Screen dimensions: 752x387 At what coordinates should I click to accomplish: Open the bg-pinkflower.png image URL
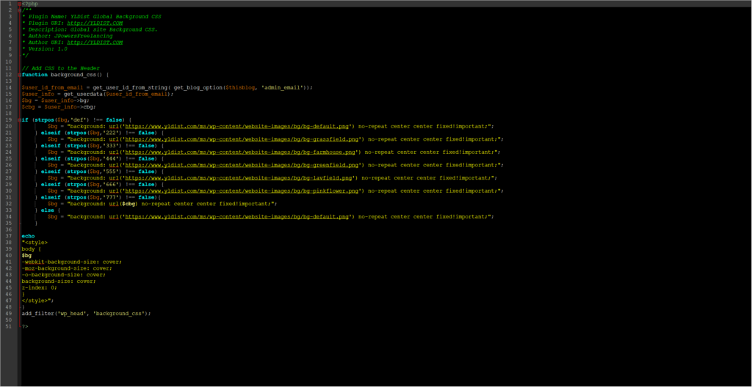[245, 191]
